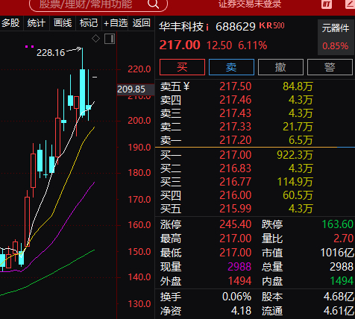Screen dimensions: 355x319
Task: Click the diamond marker icon above chart
Action: coord(95,39)
